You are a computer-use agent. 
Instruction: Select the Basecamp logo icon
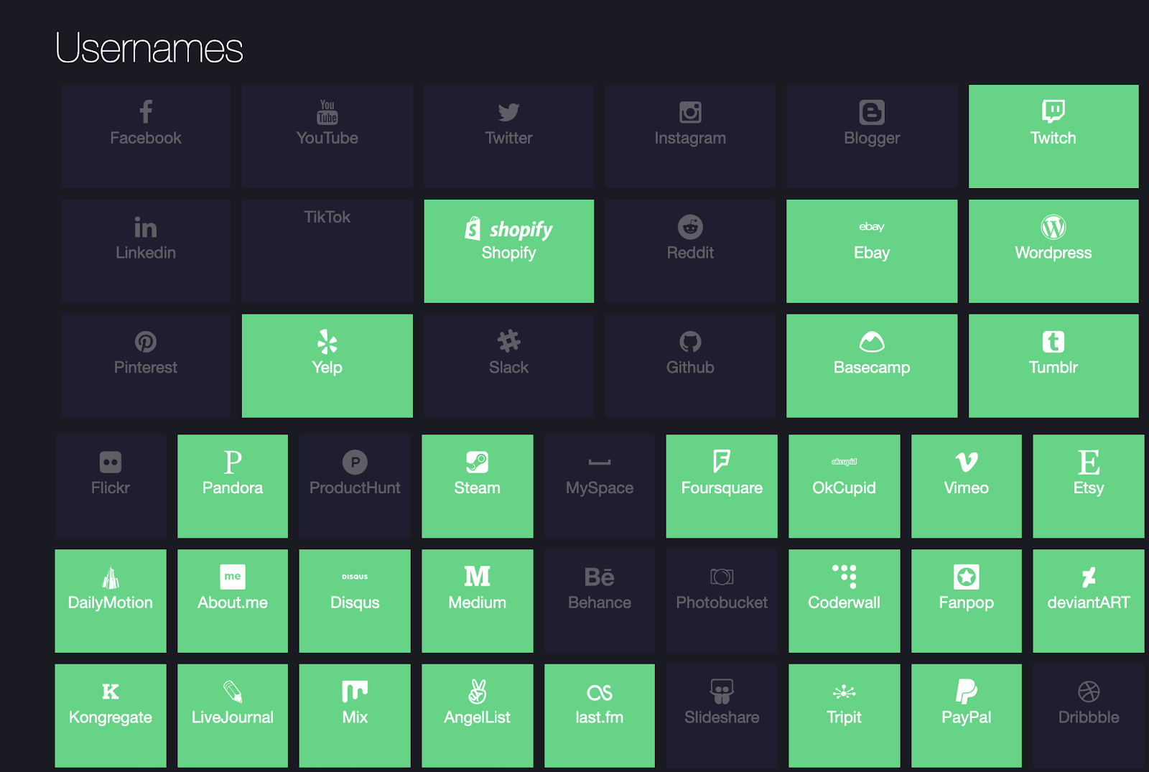[x=872, y=342]
